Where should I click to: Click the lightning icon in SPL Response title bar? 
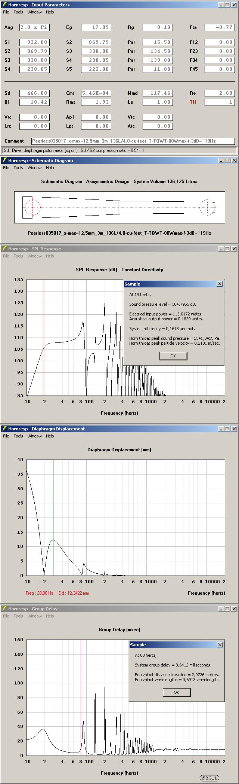tap(4, 249)
